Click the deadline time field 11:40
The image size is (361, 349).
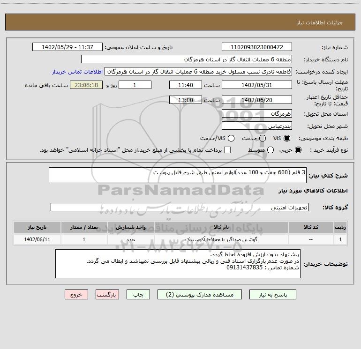[x=186, y=85]
